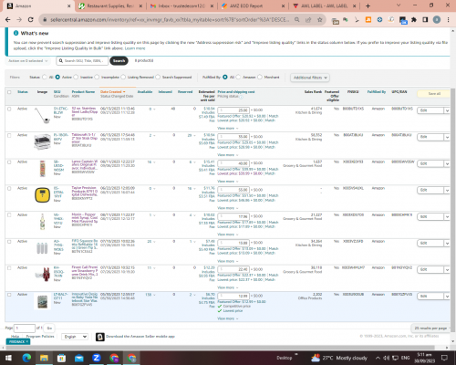
Task: Open File Explorer from the taskbar
Action: pyautogui.click(x=44, y=358)
